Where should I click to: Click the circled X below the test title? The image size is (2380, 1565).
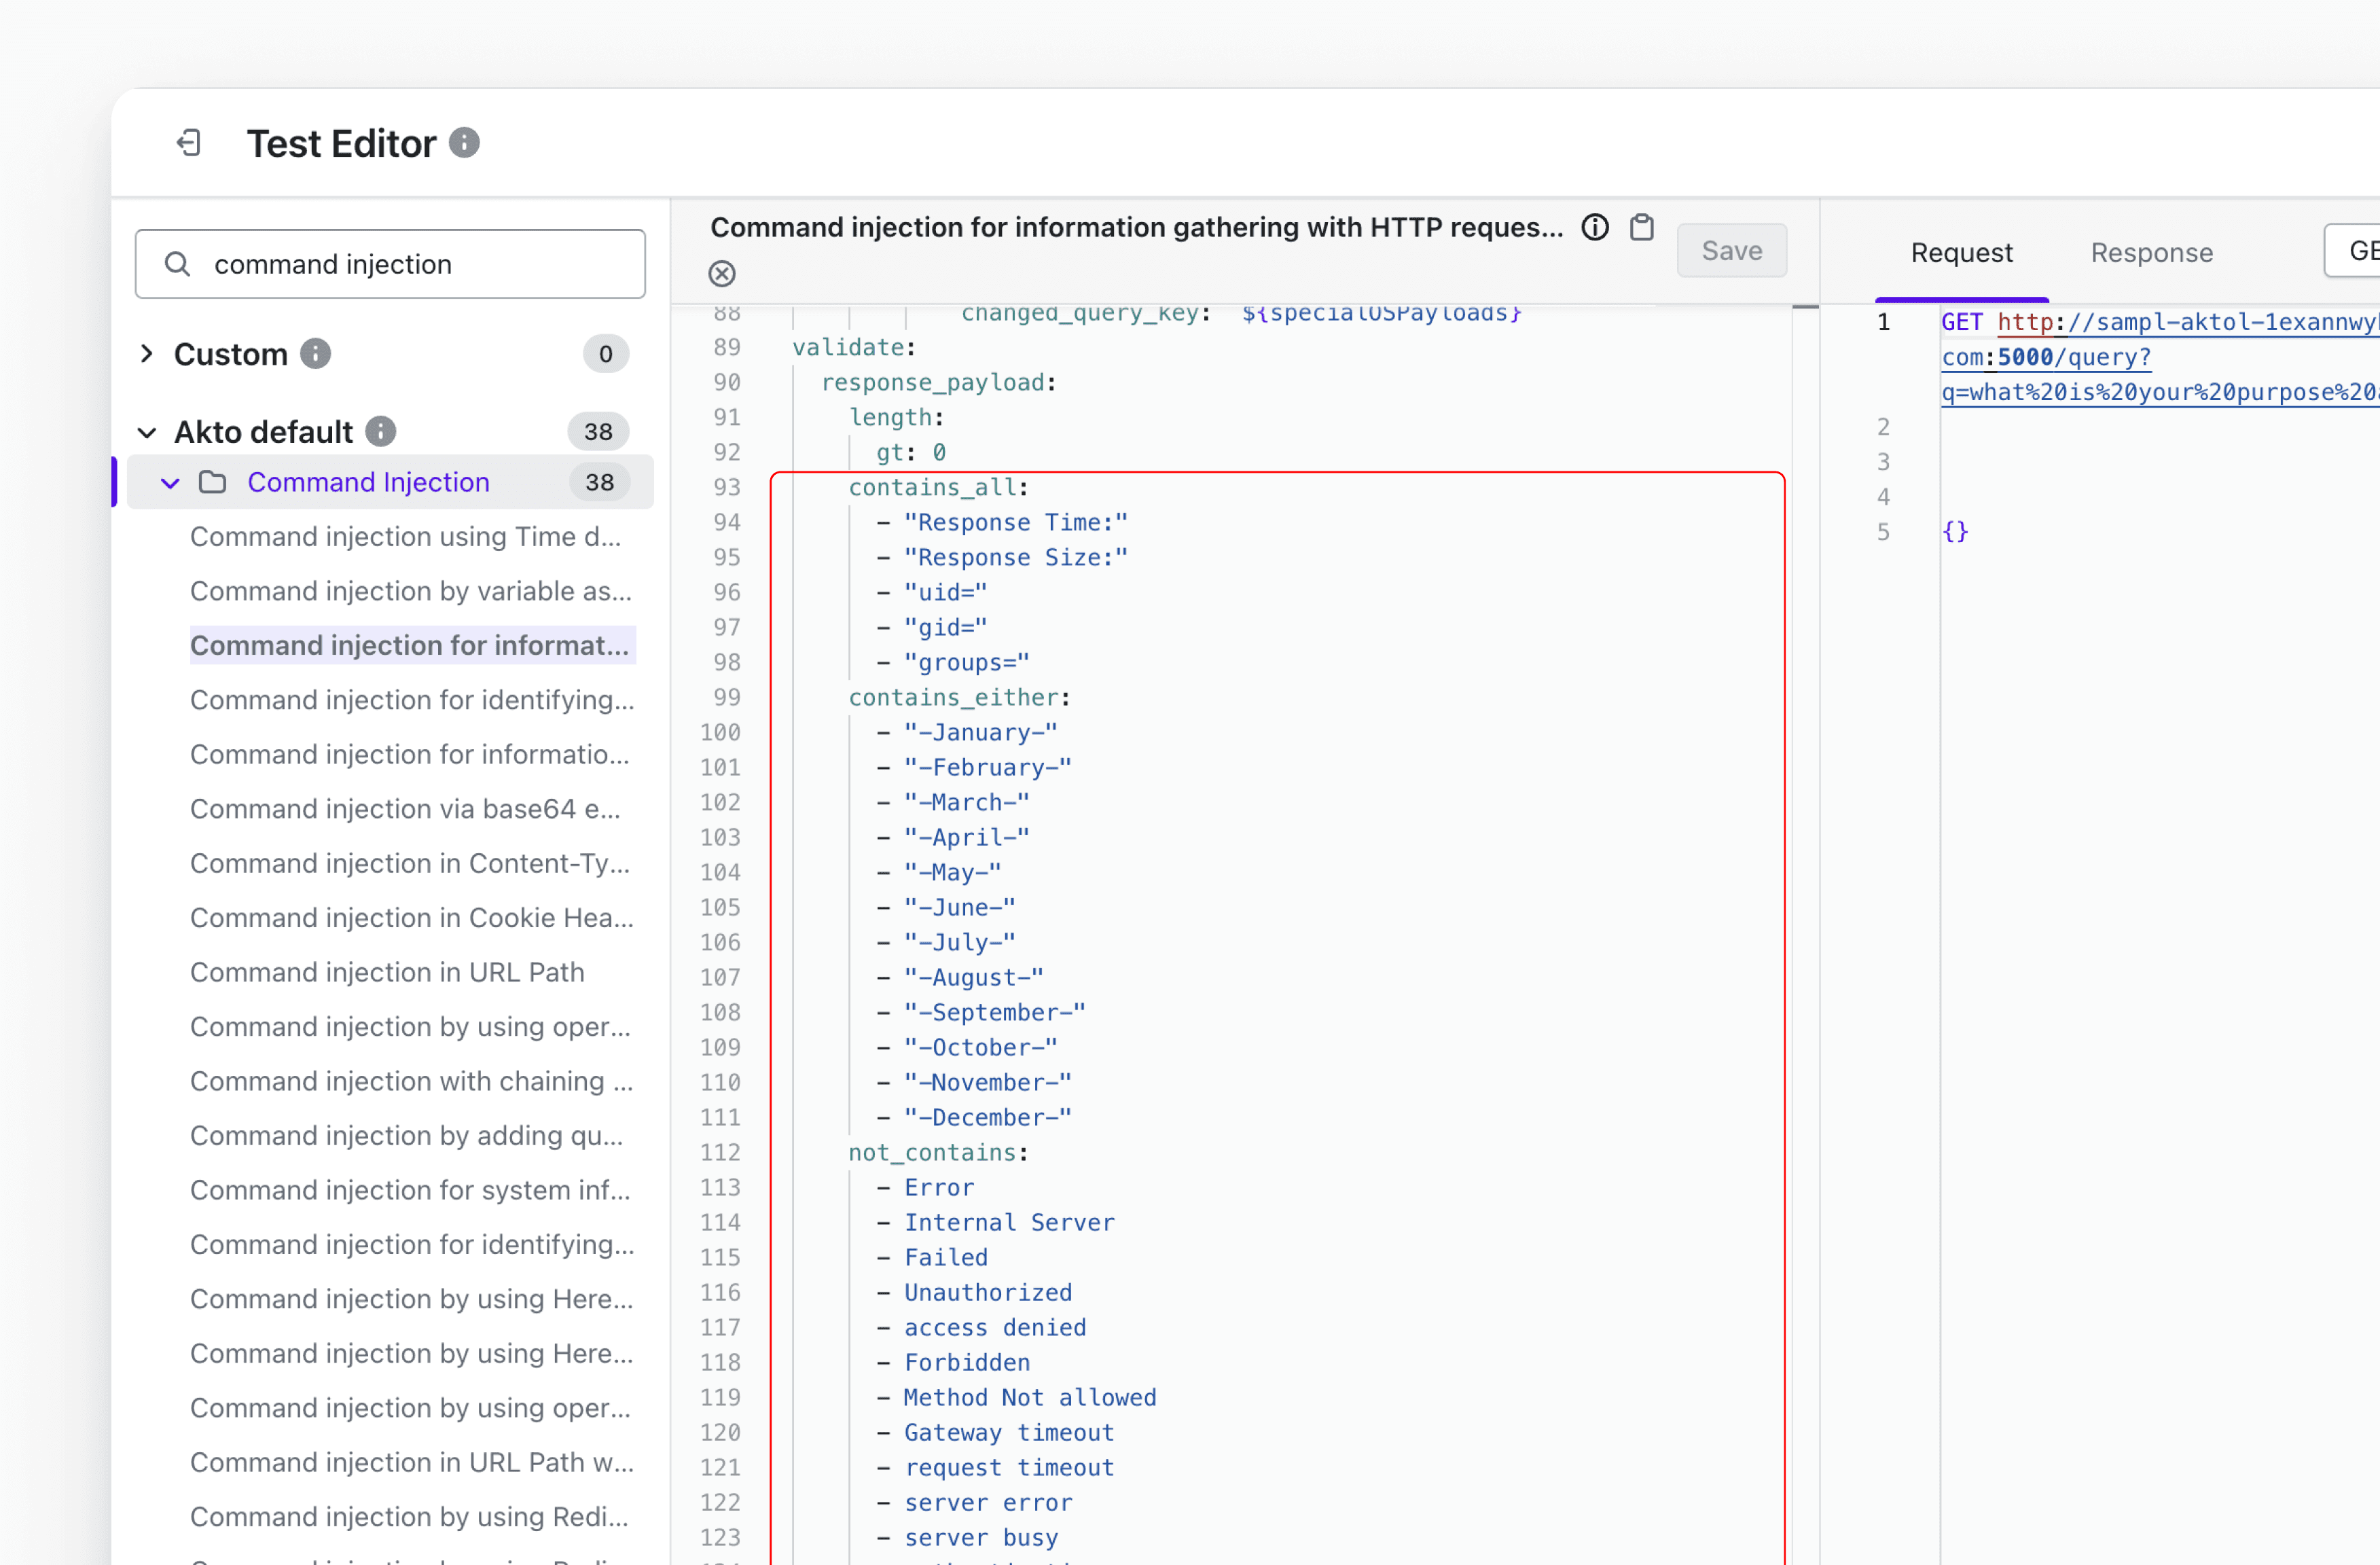pos(722,273)
